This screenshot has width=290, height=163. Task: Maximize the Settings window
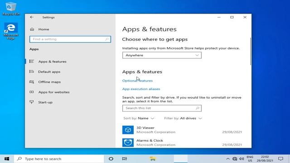click(x=232, y=17)
